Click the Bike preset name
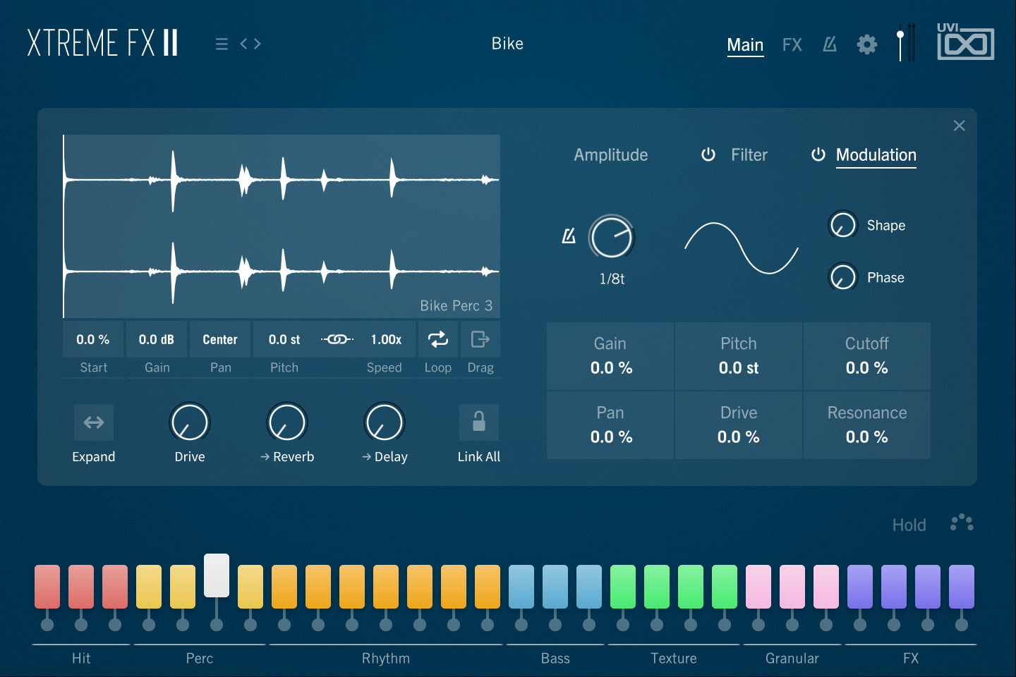The height and width of the screenshot is (677, 1016). pyautogui.click(x=507, y=44)
